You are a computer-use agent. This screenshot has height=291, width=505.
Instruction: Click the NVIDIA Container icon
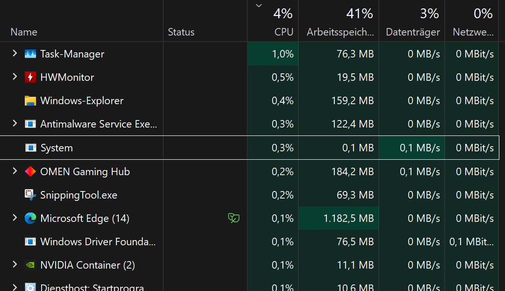click(x=30, y=265)
